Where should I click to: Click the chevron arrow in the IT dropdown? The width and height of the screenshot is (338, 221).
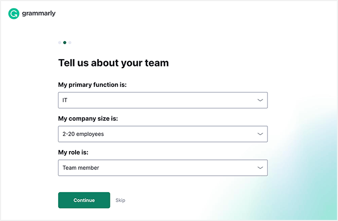point(260,100)
